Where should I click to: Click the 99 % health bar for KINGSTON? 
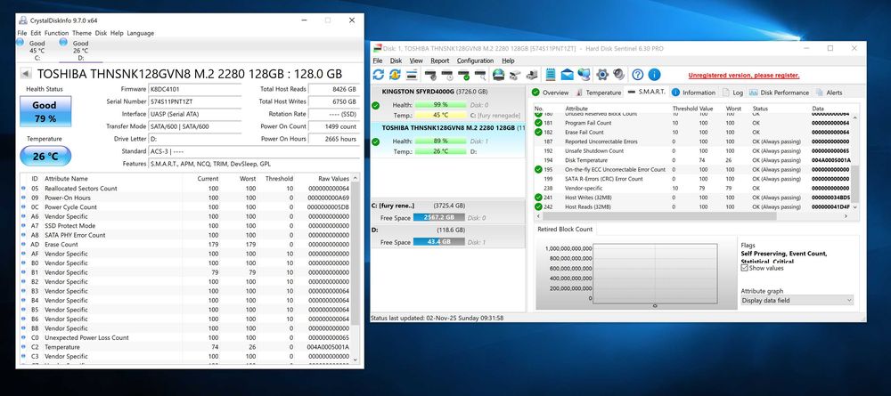coord(440,105)
